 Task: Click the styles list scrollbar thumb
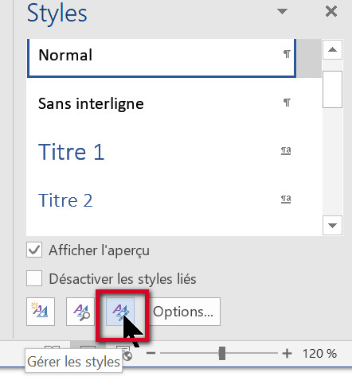tap(332, 89)
